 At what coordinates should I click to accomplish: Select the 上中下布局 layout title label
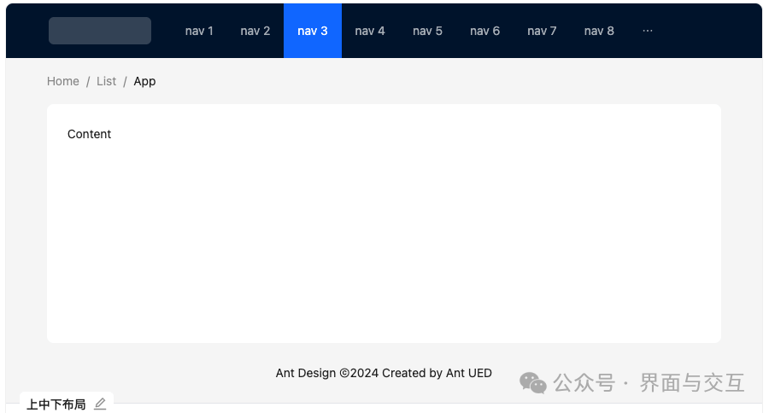tap(56, 404)
